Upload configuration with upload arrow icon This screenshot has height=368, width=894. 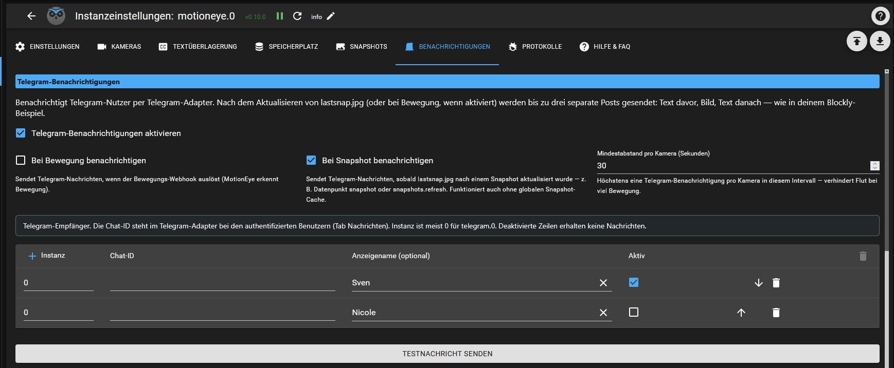[x=857, y=41]
